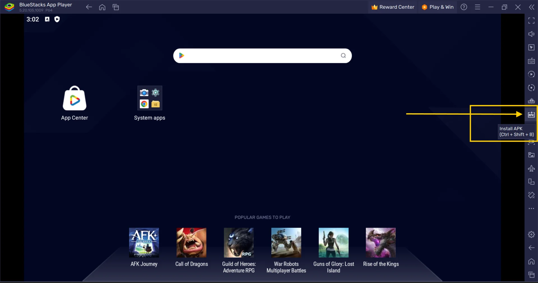The image size is (538, 283).
Task: Open Guild of Heroes: Adventure RPG thumbnail
Action: [x=239, y=242]
